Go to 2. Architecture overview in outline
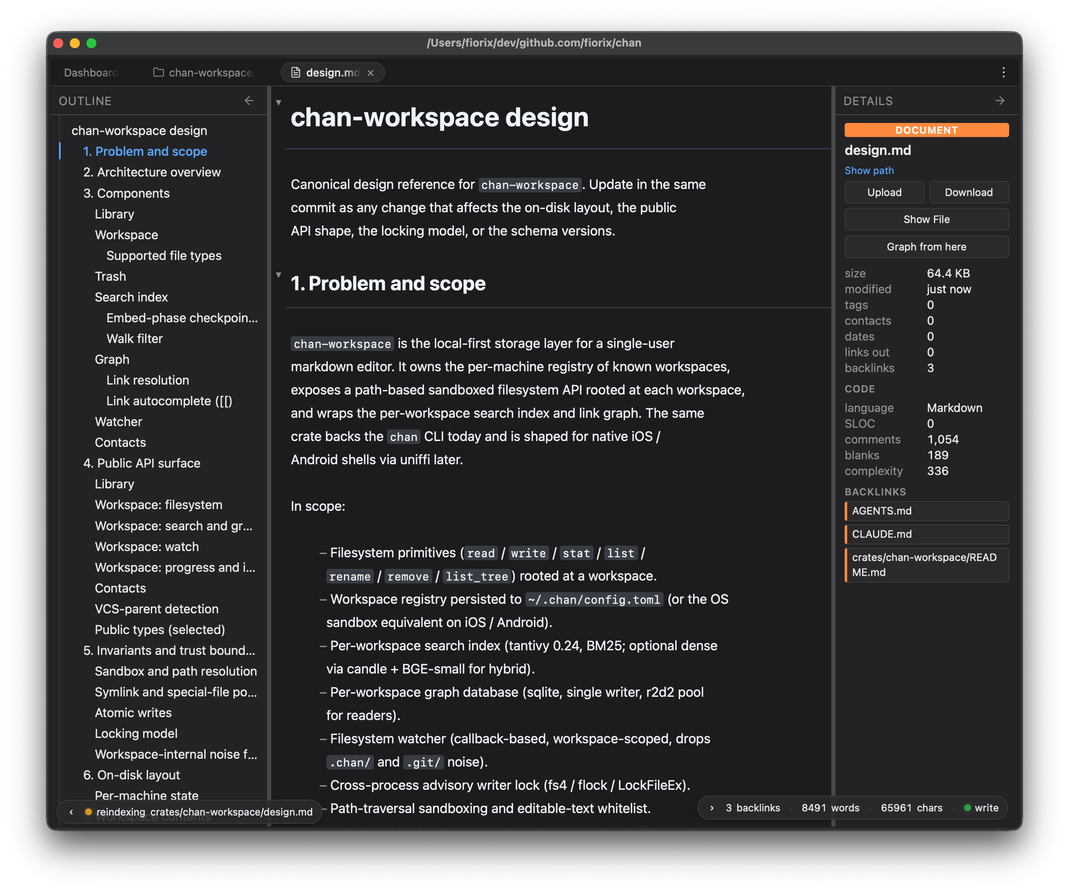The width and height of the screenshot is (1069, 892). 152,172
